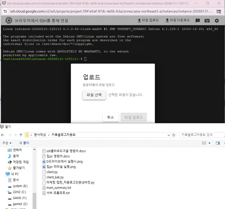Go up one folder level
Image resolution: width=225 pixels, height=209 pixels.
coord(21,135)
